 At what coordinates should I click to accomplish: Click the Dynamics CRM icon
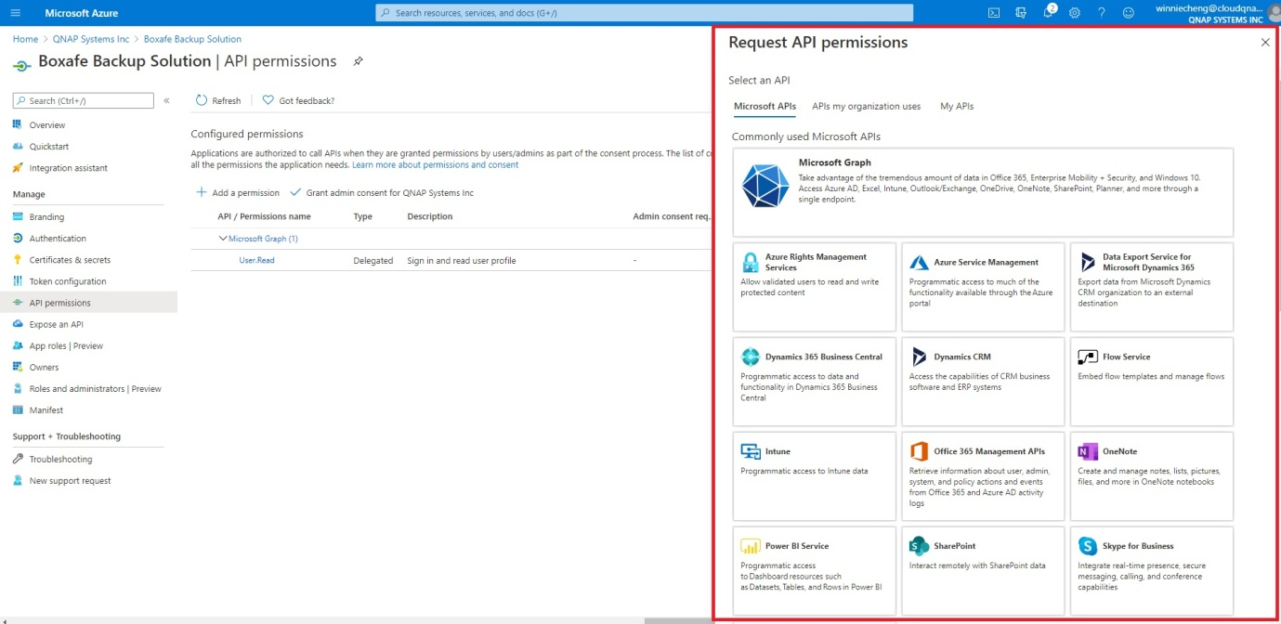pos(919,357)
